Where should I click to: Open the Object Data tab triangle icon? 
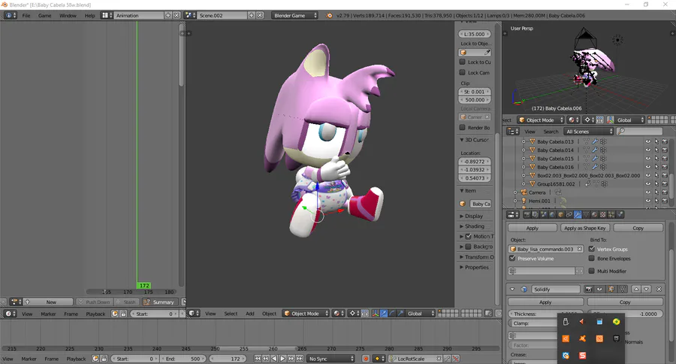coord(586,214)
